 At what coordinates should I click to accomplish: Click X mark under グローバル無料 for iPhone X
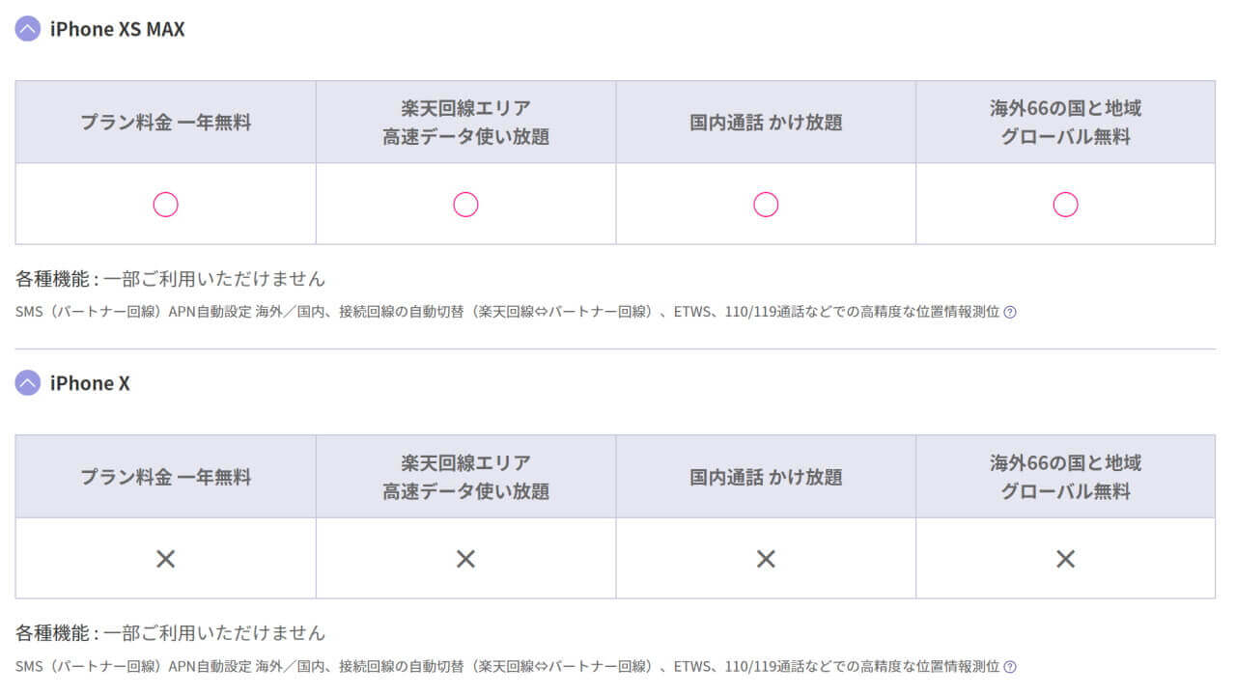[1065, 559]
